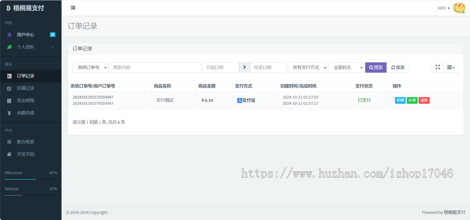Click the fullscreen toggle icon above table
This screenshot has width=470, height=220.
437,68
